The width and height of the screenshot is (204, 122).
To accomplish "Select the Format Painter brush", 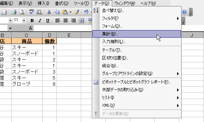I will 76,12.
